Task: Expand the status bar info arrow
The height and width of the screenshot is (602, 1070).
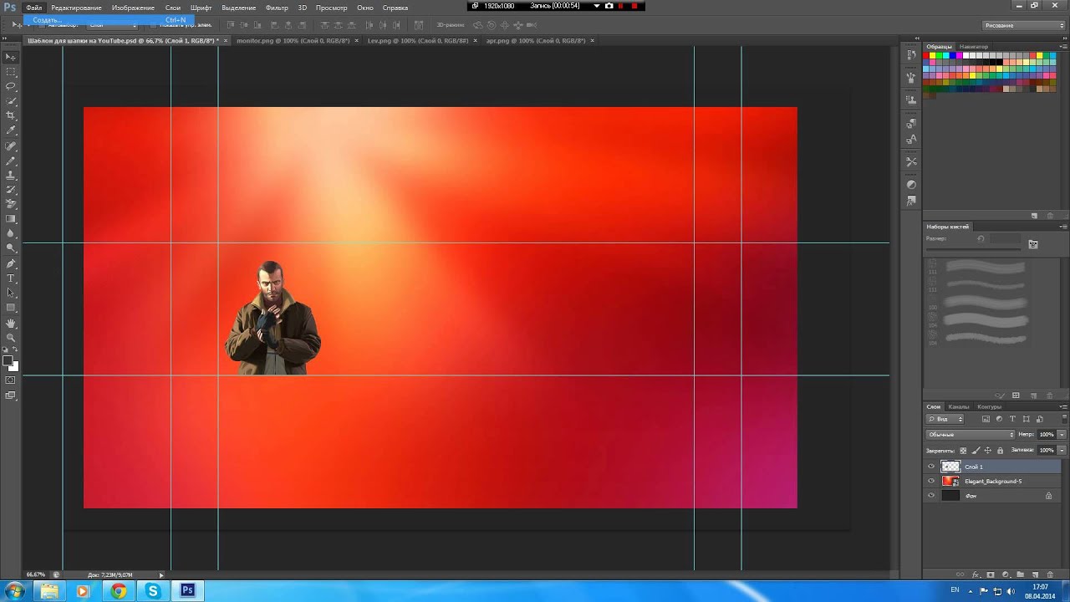Action: (x=161, y=574)
